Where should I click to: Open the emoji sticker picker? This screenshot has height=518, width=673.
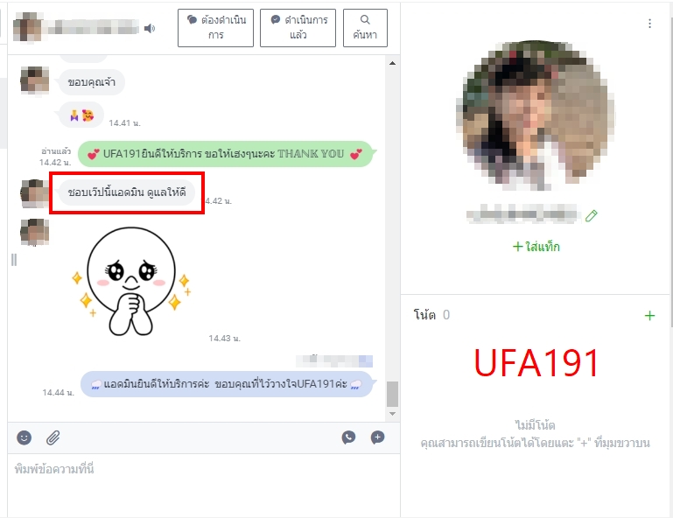tap(24, 437)
